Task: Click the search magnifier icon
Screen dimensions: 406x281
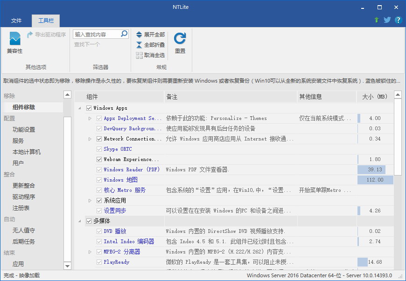Action: point(124,34)
